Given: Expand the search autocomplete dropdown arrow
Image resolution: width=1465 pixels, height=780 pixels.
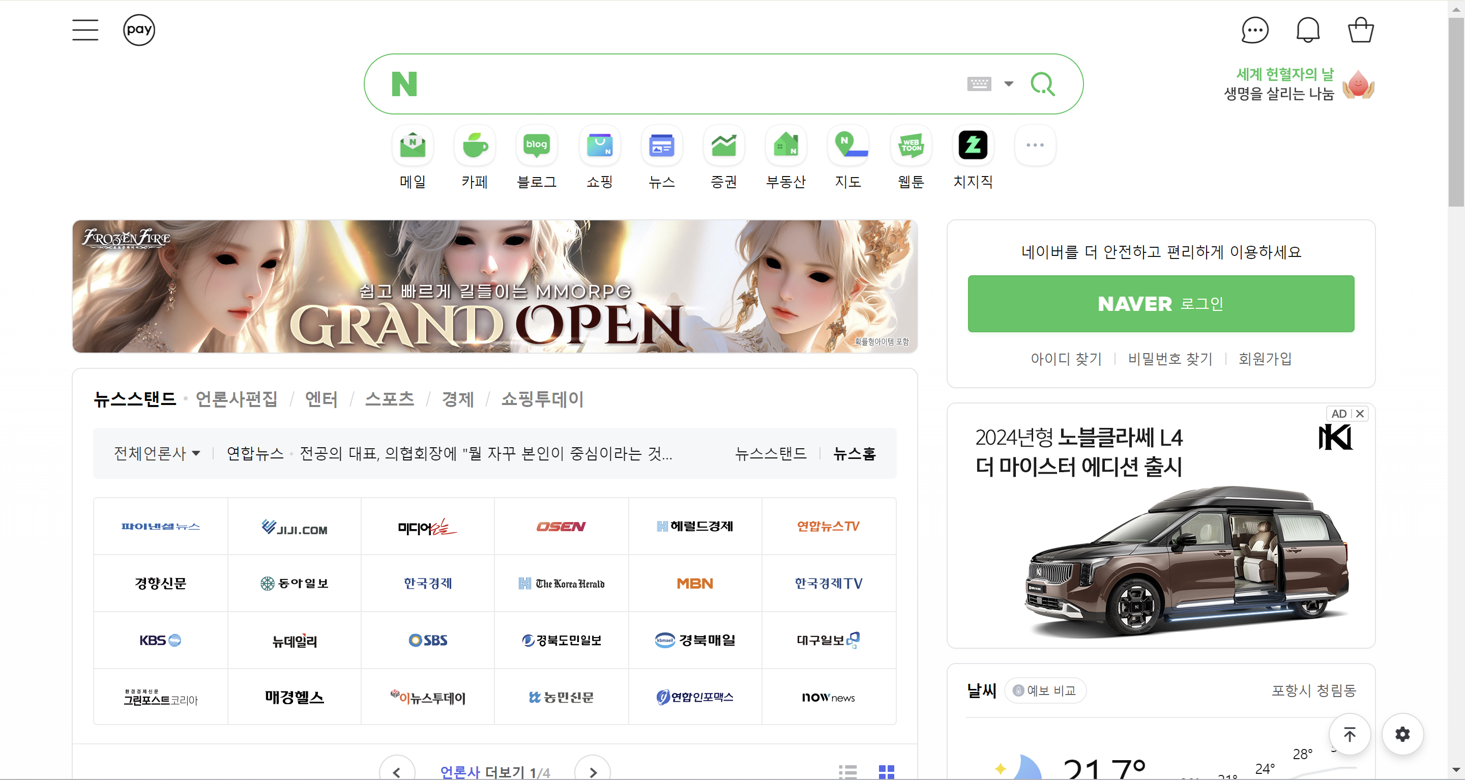Looking at the screenshot, I should 1008,84.
